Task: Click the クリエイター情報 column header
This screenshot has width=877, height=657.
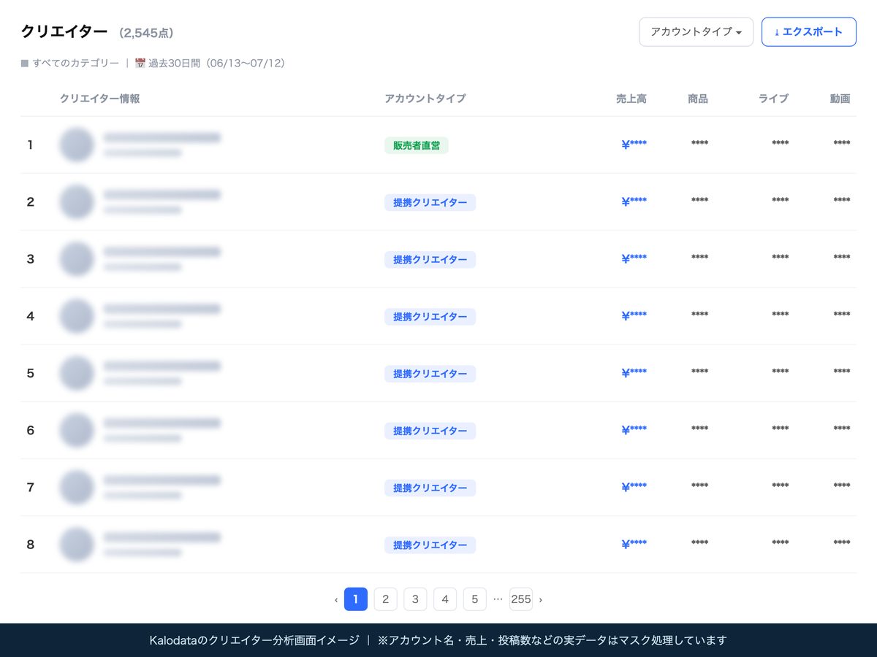Action: [x=100, y=99]
